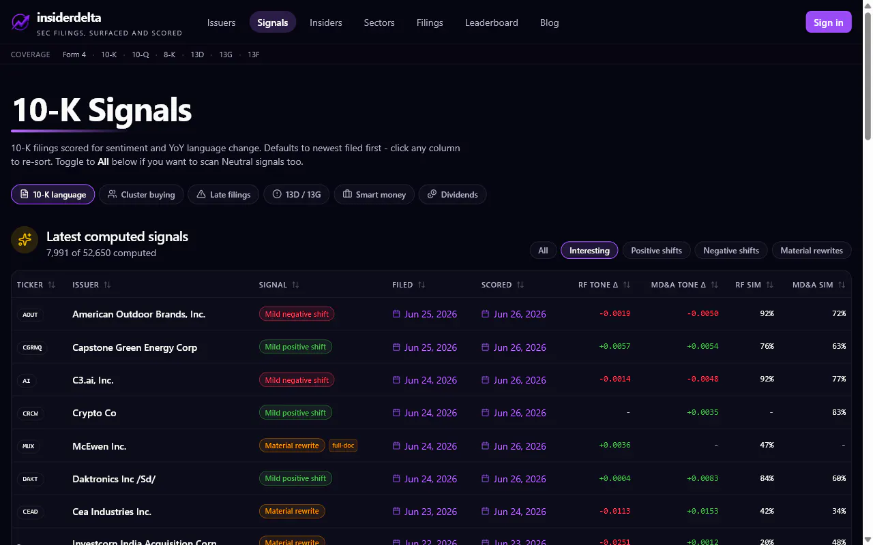Image resolution: width=873 pixels, height=545 pixels.
Task: Click the CGRNQ ticker badge
Action: click(x=33, y=347)
